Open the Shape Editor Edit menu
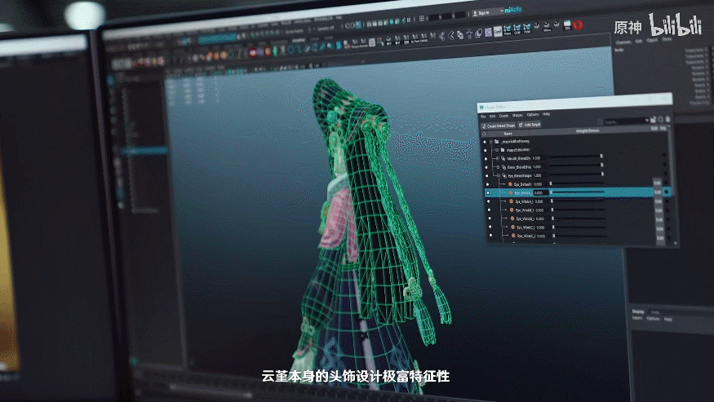 tap(492, 116)
